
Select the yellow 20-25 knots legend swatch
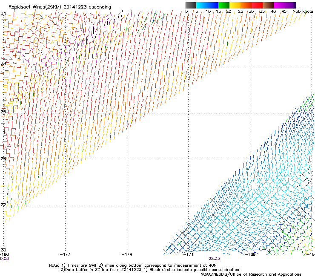tap(235, 5)
